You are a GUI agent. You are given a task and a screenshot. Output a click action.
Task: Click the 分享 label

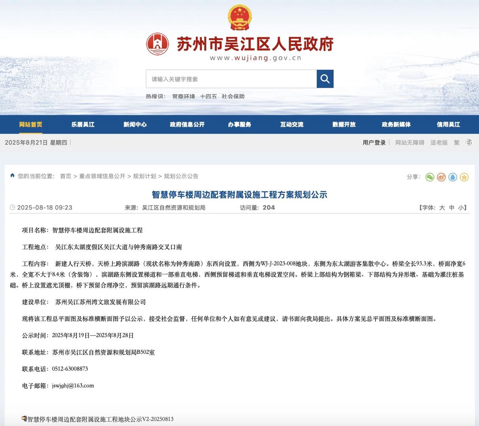point(414,177)
